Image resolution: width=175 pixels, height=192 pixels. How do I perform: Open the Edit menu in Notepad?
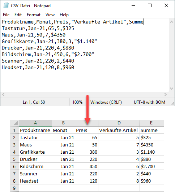pos(18,15)
